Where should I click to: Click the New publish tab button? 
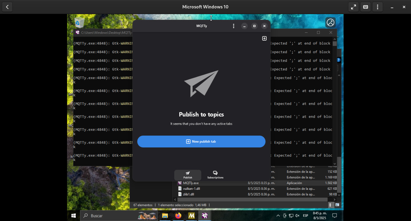201,141
